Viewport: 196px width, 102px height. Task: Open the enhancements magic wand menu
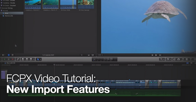162,59
